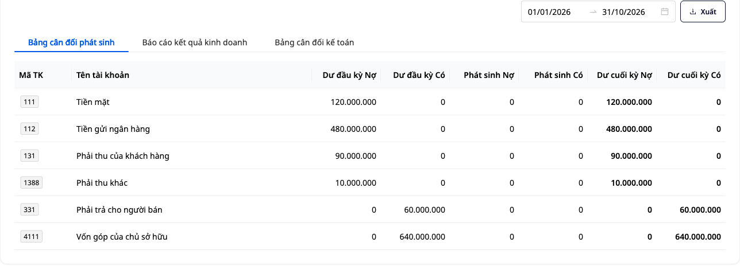This screenshot has height=266, width=740.
Task: Select account code tag 131
Action: (29, 156)
